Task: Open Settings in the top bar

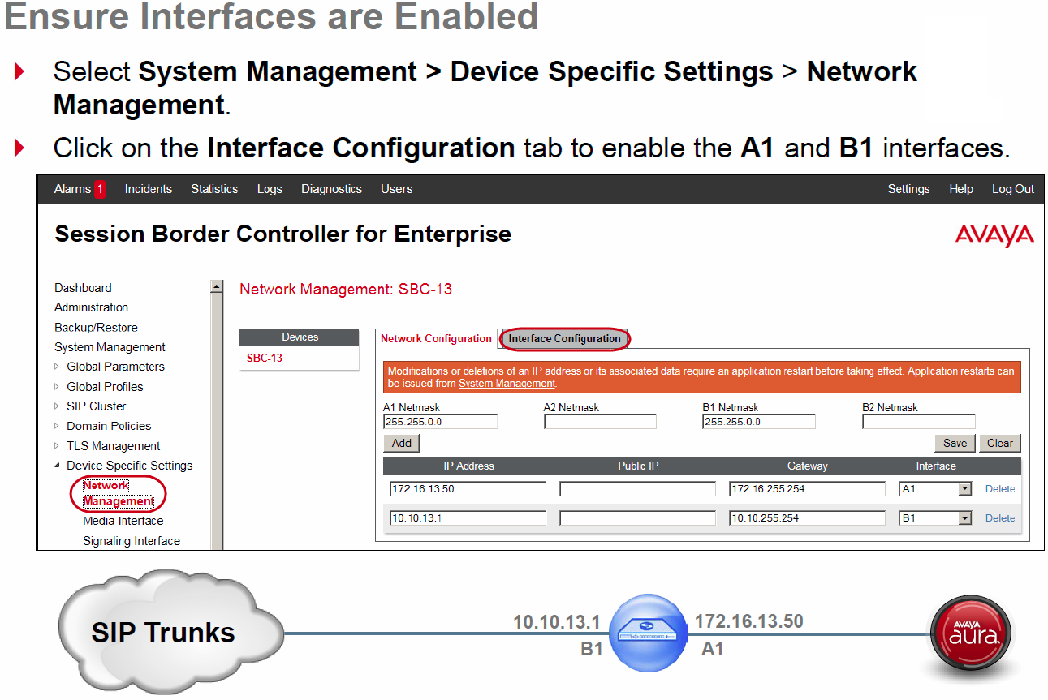Action: pyautogui.click(x=908, y=189)
